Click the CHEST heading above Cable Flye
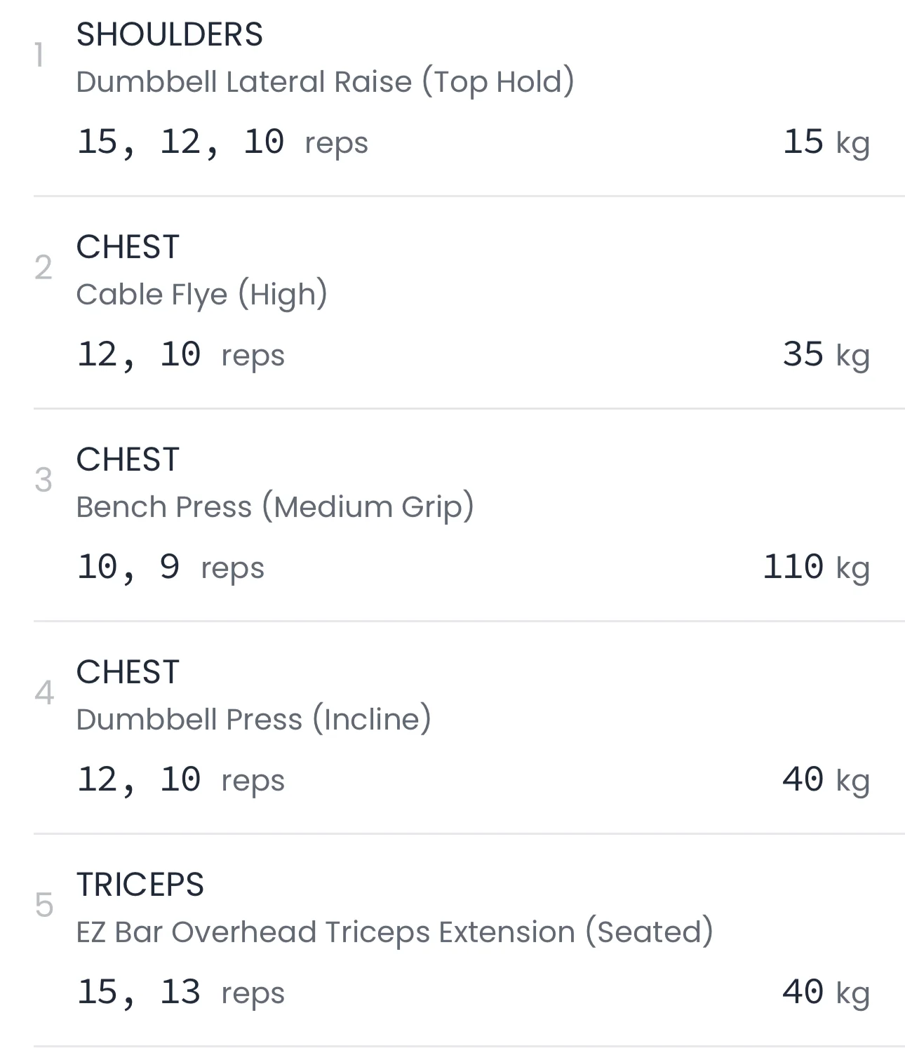This screenshot has height=1053, width=905. (x=128, y=248)
